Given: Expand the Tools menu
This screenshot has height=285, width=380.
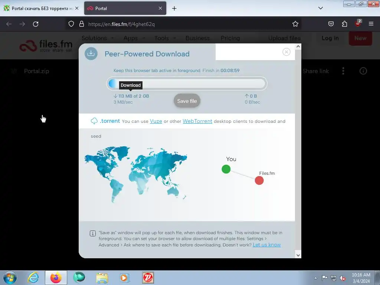Looking at the screenshot, I should (x=165, y=38).
